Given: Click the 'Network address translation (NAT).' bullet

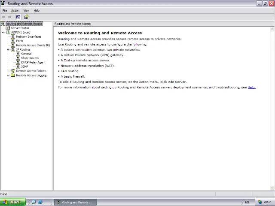Looking at the screenshot, I should pyautogui.click(x=88, y=66).
